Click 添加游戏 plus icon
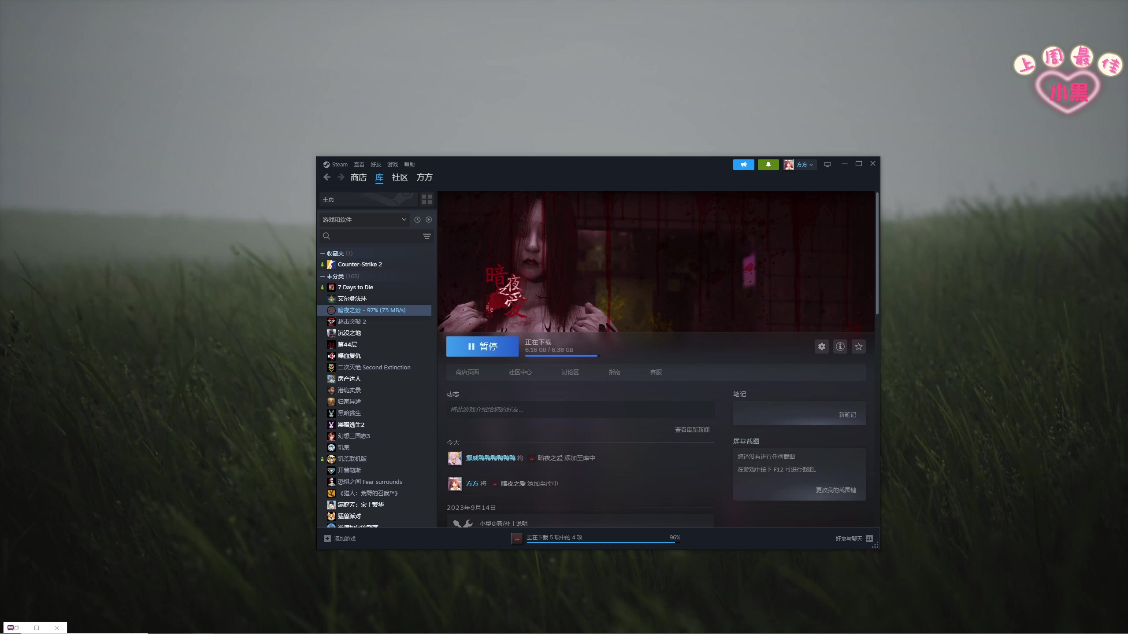 (327, 538)
